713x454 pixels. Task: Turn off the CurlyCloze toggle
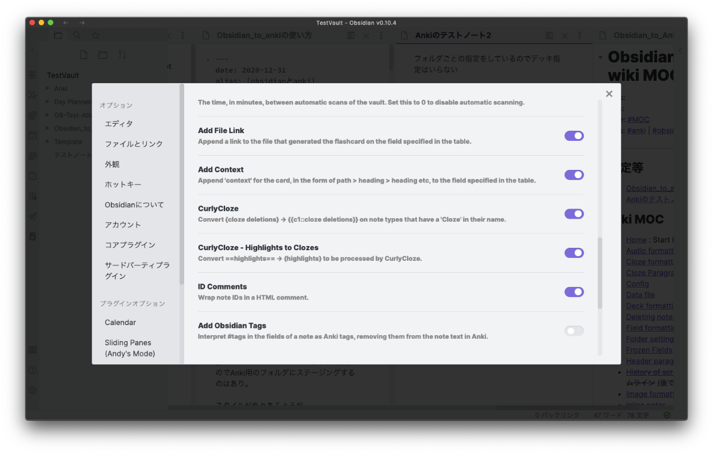click(x=574, y=214)
